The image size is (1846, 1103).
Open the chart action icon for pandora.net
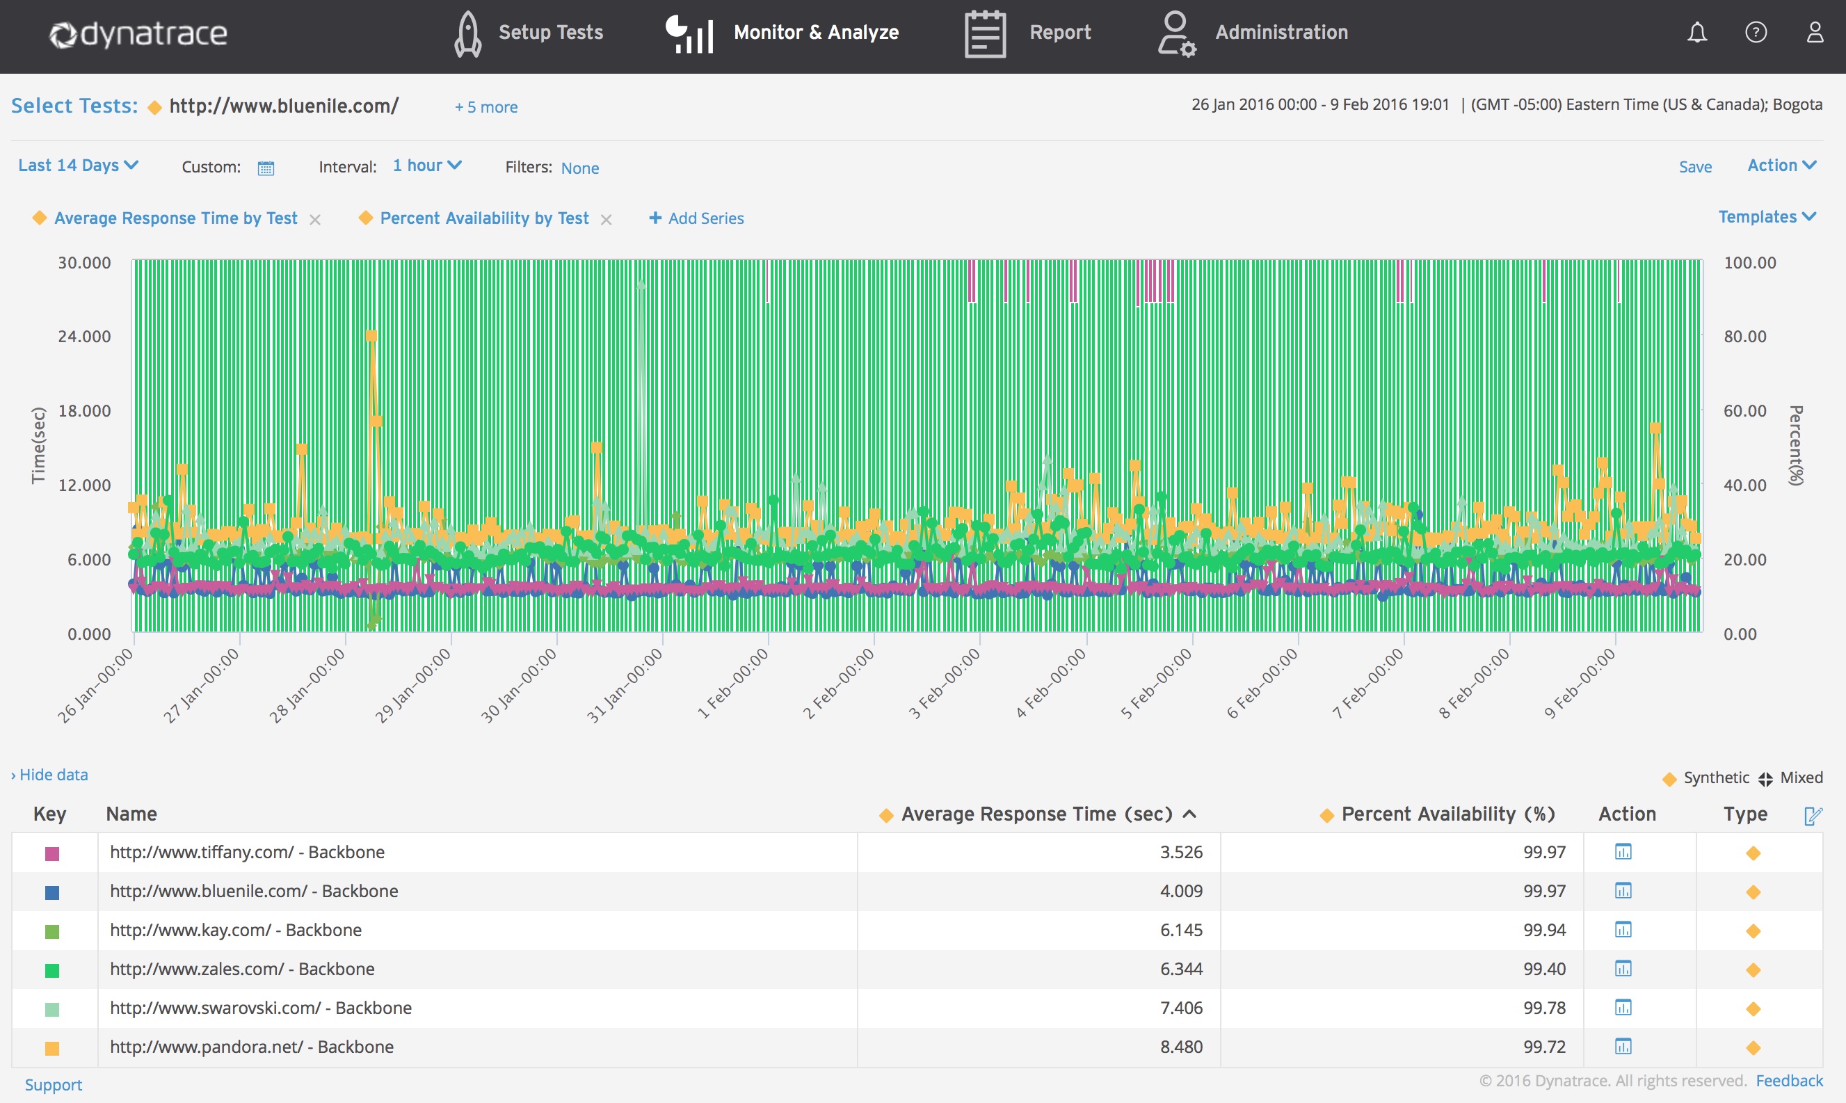pyautogui.click(x=1623, y=1047)
